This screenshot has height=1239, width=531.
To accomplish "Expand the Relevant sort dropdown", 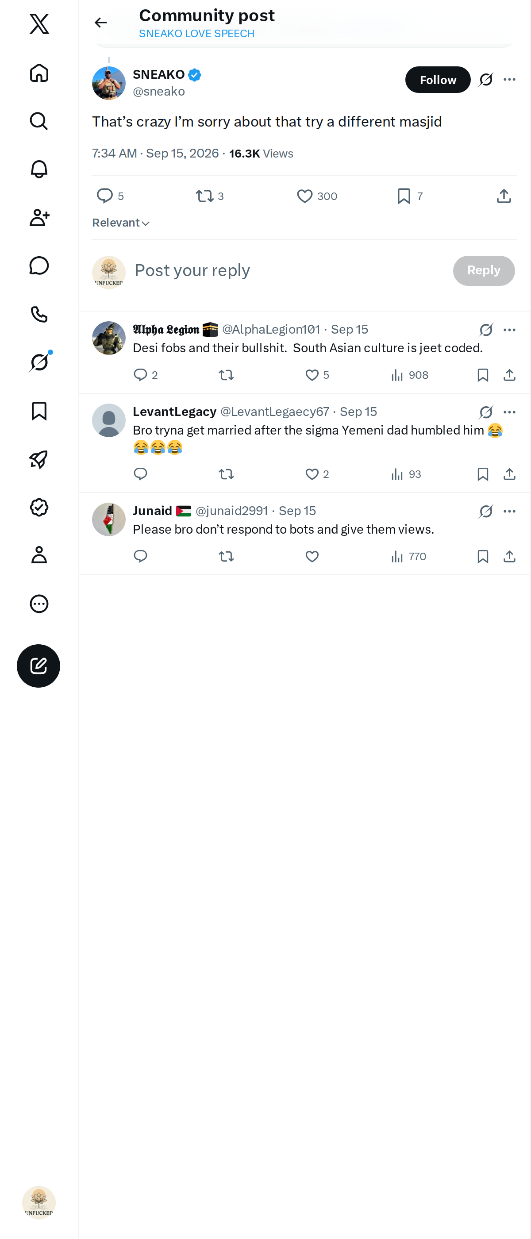I will pyautogui.click(x=121, y=223).
